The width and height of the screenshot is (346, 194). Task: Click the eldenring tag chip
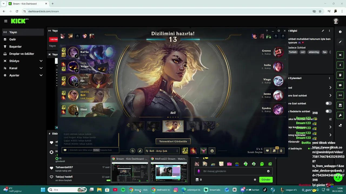pos(314,52)
